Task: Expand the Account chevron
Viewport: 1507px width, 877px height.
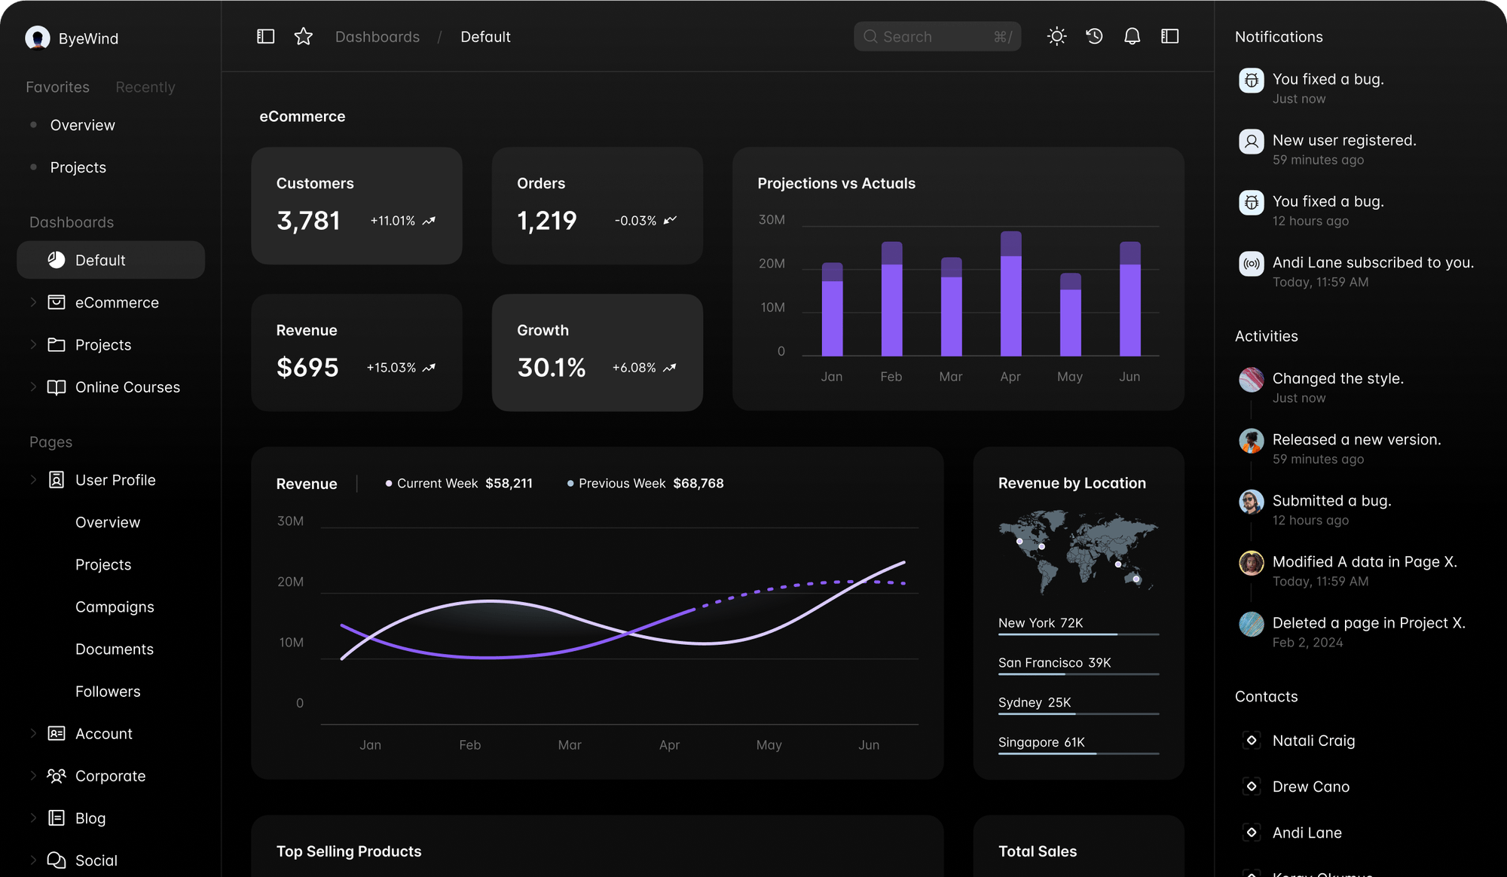Action: 33,733
